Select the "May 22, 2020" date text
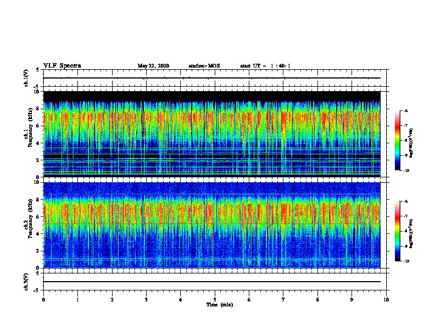 pyautogui.click(x=153, y=66)
